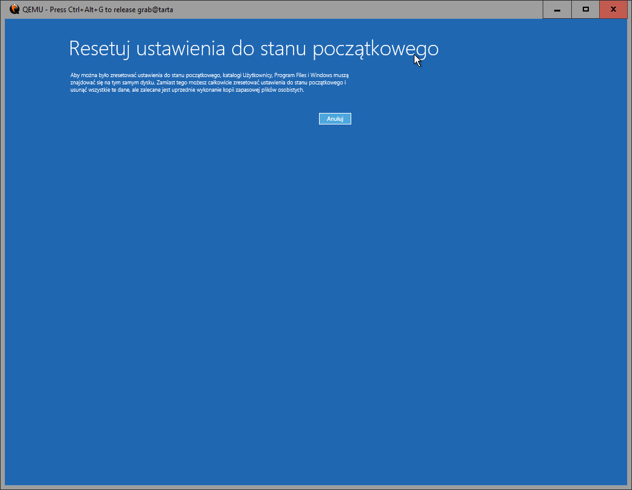Image resolution: width=632 pixels, height=490 pixels.
Task: Click "usunąć wszystkie te dane" text
Action: tap(100, 89)
